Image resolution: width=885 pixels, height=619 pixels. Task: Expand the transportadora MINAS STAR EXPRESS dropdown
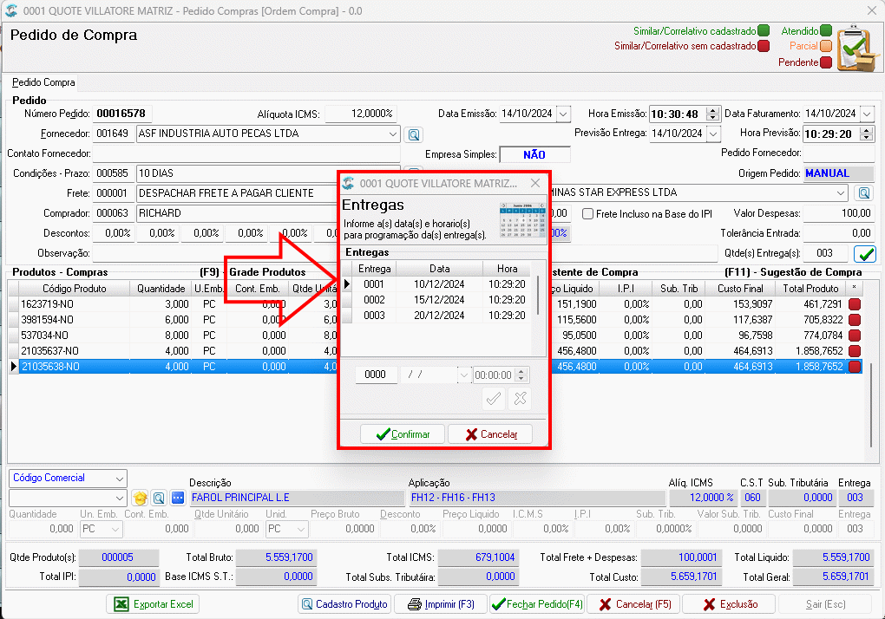click(841, 192)
